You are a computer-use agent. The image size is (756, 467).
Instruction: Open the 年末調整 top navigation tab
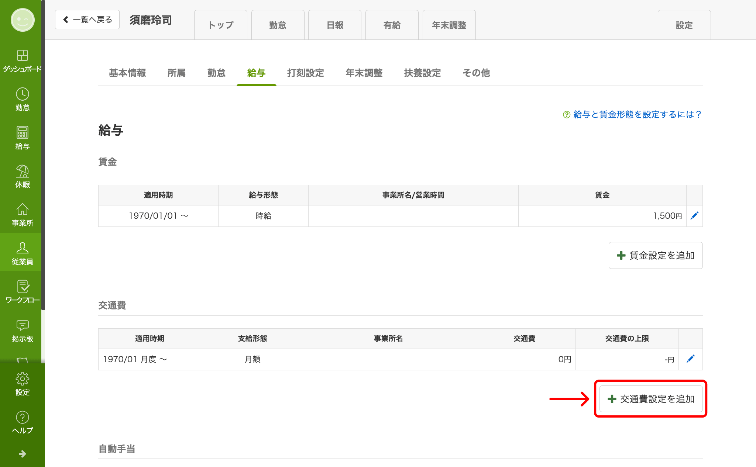click(449, 25)
